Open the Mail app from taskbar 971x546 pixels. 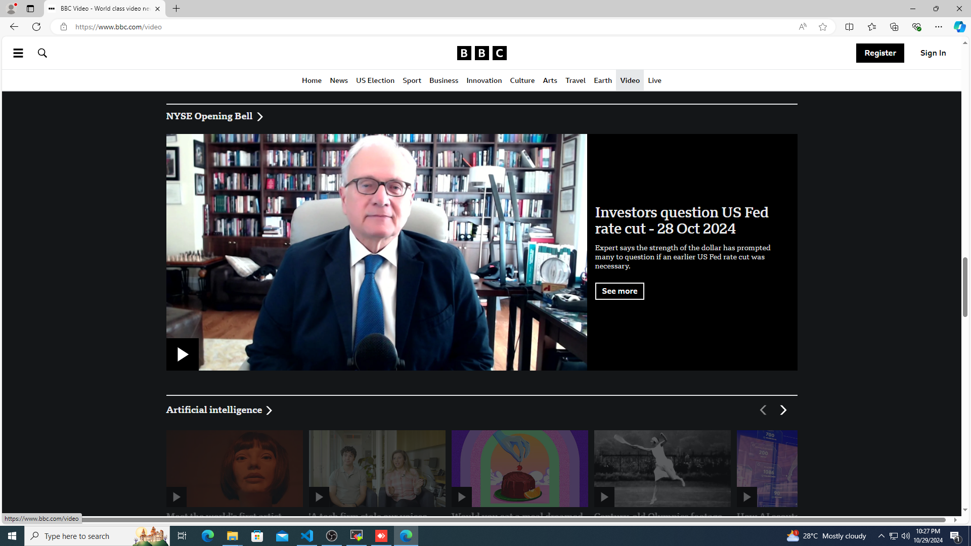point(282,536)
